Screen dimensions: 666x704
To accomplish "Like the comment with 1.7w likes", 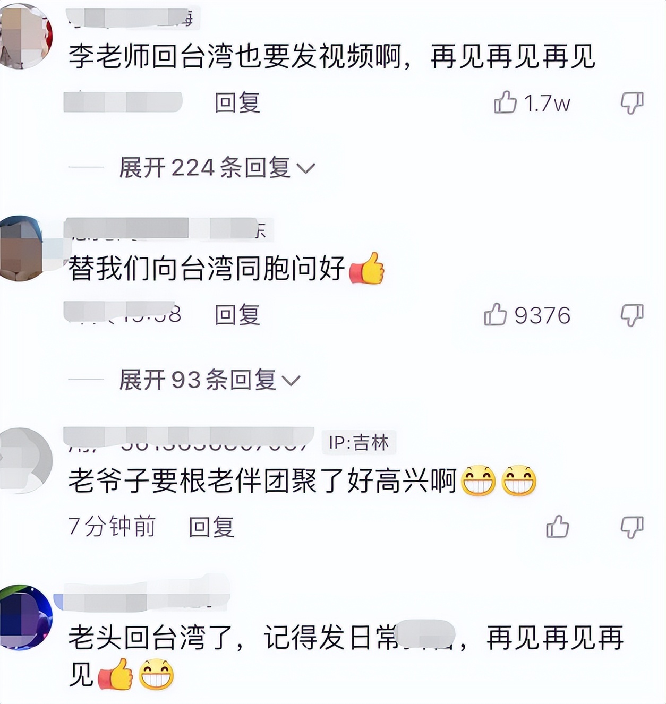I will coord(505,102).
